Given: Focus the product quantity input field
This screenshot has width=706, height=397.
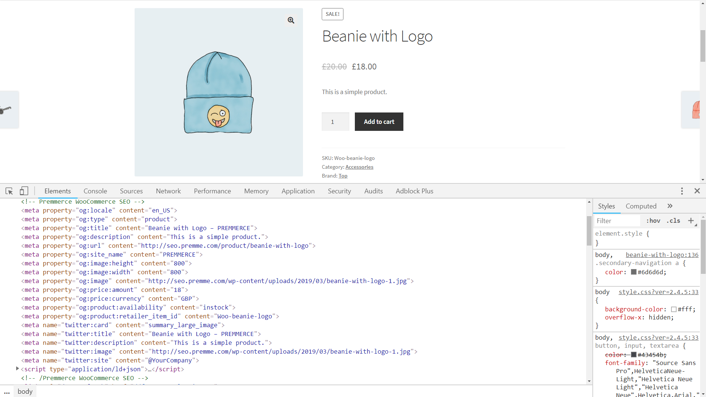Looking at the screenshot, I should coord(335,122).
